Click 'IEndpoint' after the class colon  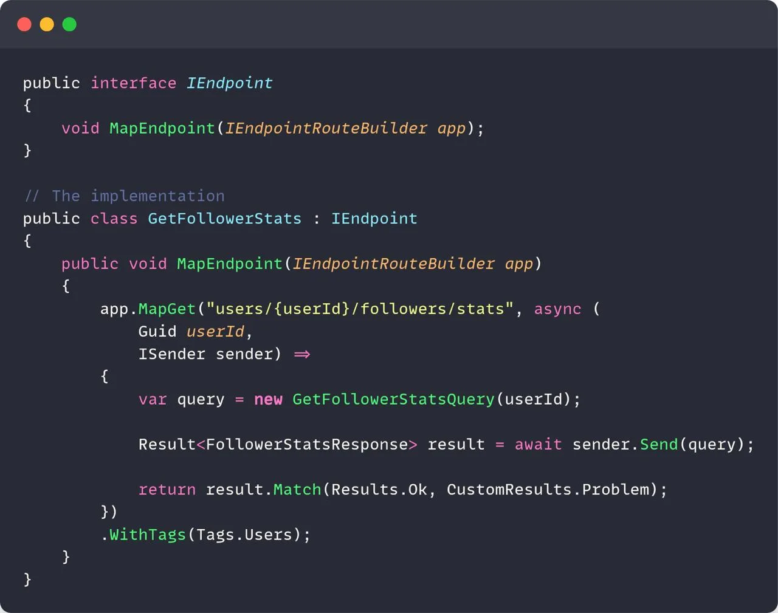(x=374, y=219)
